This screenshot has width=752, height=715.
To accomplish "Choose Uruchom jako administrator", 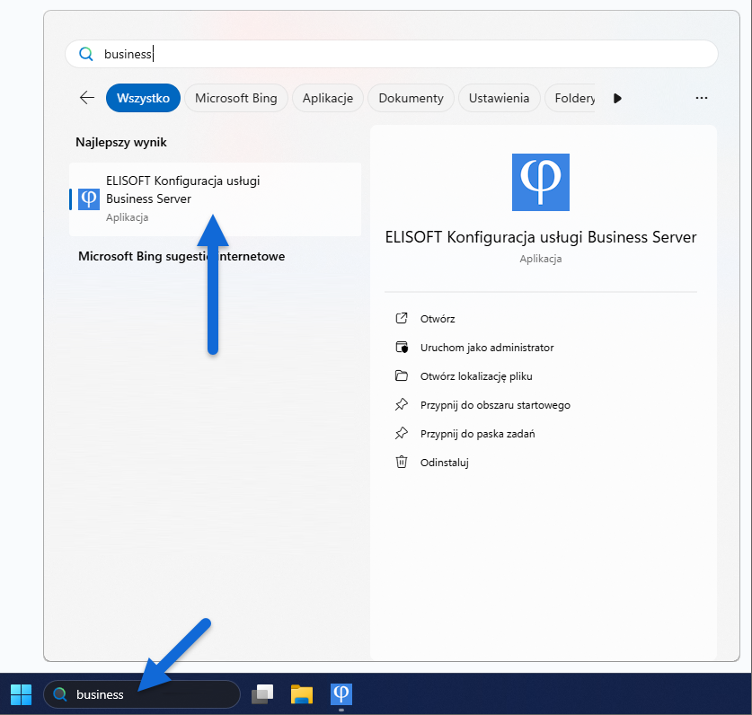I will pyautogui.click(x=486, y=348).
